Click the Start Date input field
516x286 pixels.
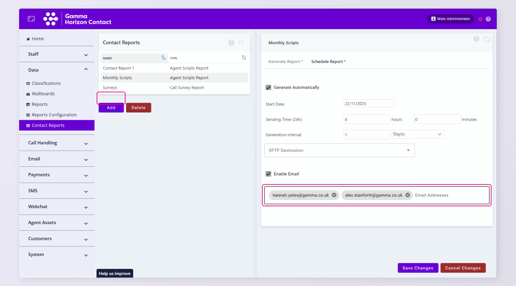[x=369, y=103]
